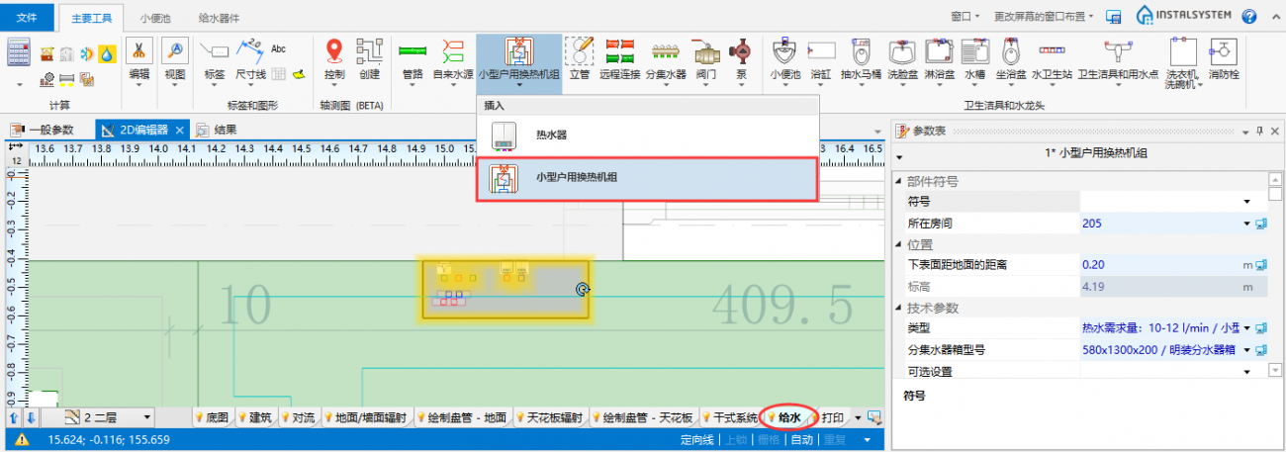Choose 热水器 from the insert menu
The image size is (1286, 452).
tap(550, 135)
